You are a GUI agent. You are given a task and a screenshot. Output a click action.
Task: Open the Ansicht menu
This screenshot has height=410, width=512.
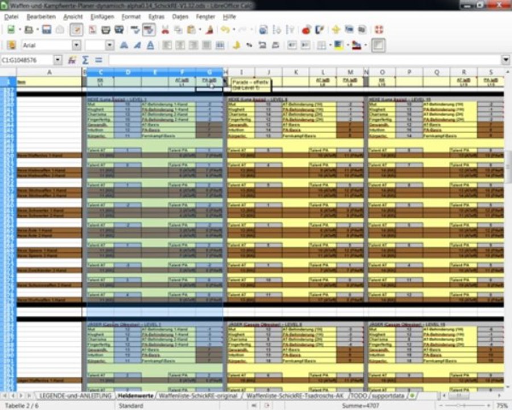(73, 17)
